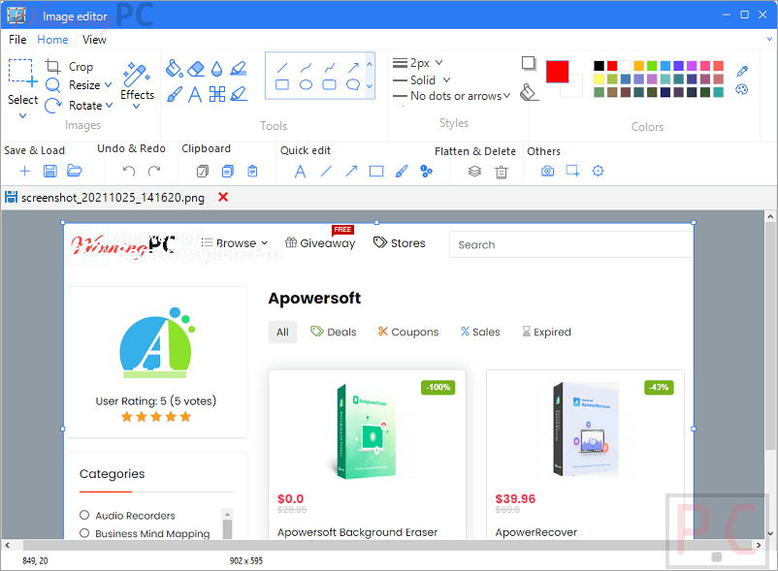Delete selected object with trash icon

click(502, 172)
